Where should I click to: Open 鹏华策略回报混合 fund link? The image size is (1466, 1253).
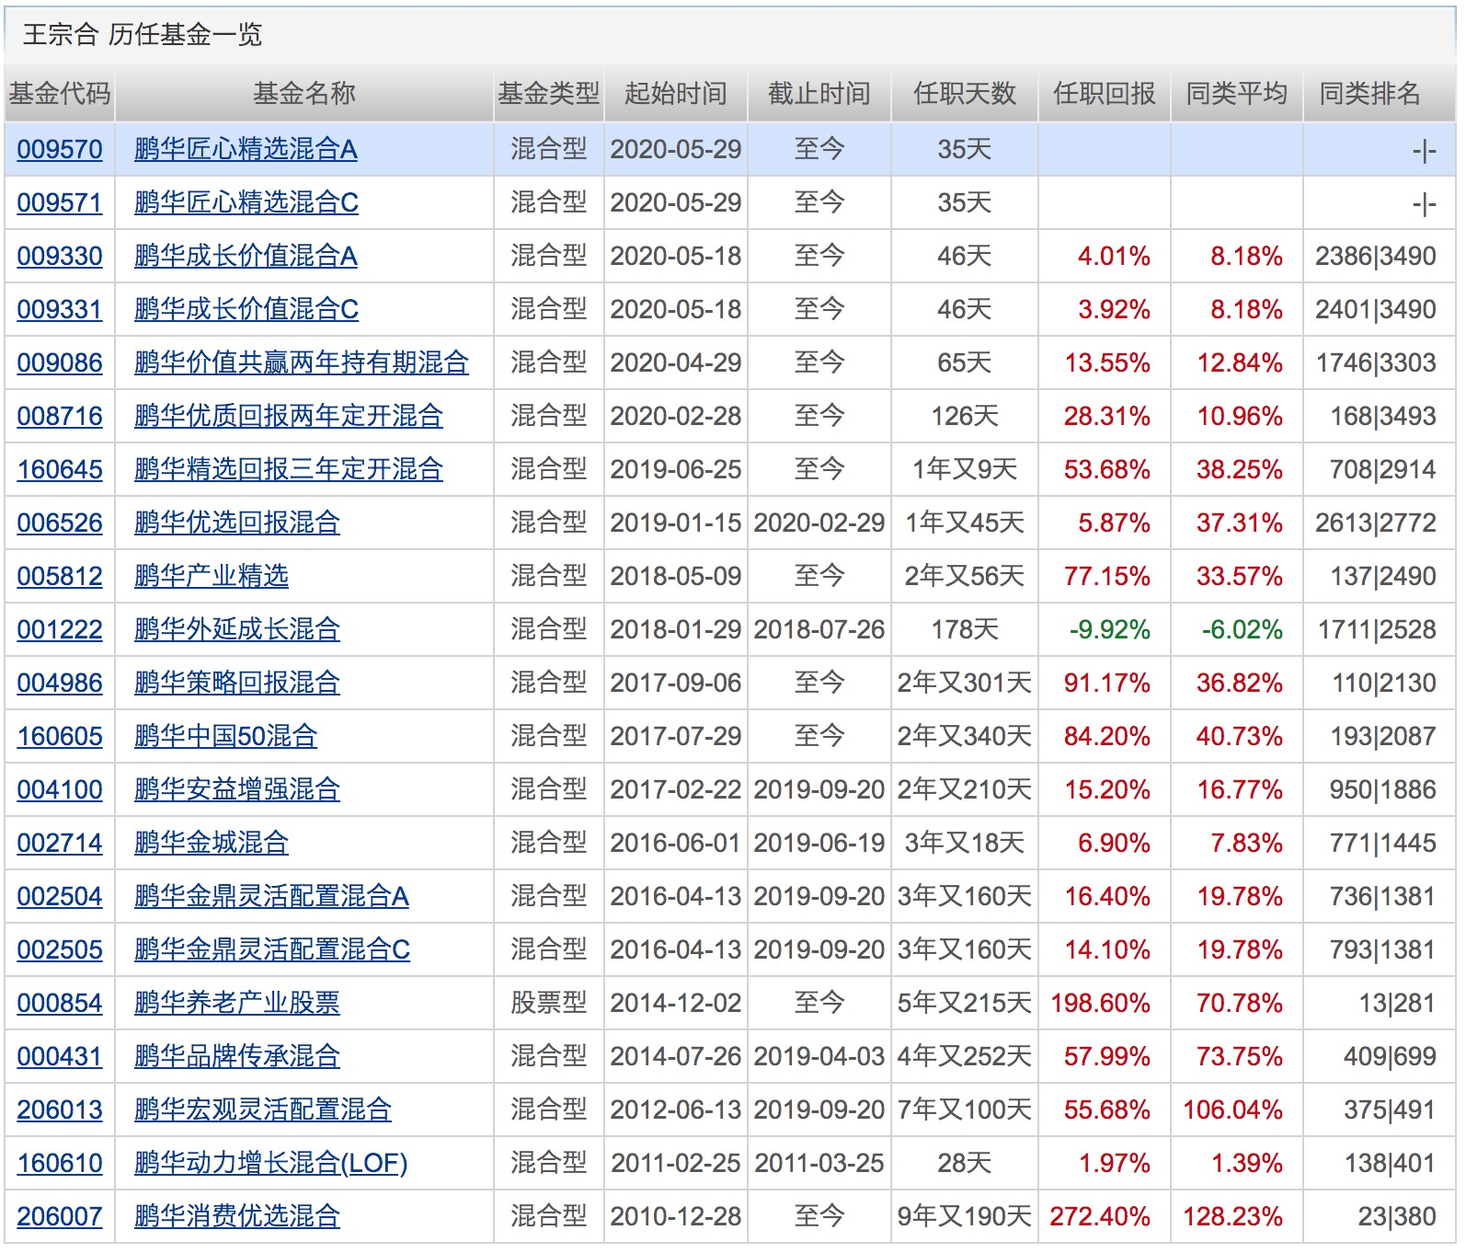tap(237, 683)
